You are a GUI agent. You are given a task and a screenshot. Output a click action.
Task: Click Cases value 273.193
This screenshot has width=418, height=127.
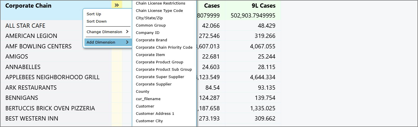point(209,119)
